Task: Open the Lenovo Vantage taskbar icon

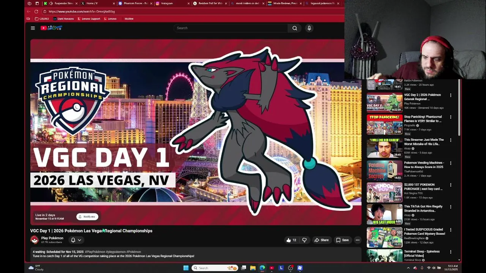Action: 281,268
